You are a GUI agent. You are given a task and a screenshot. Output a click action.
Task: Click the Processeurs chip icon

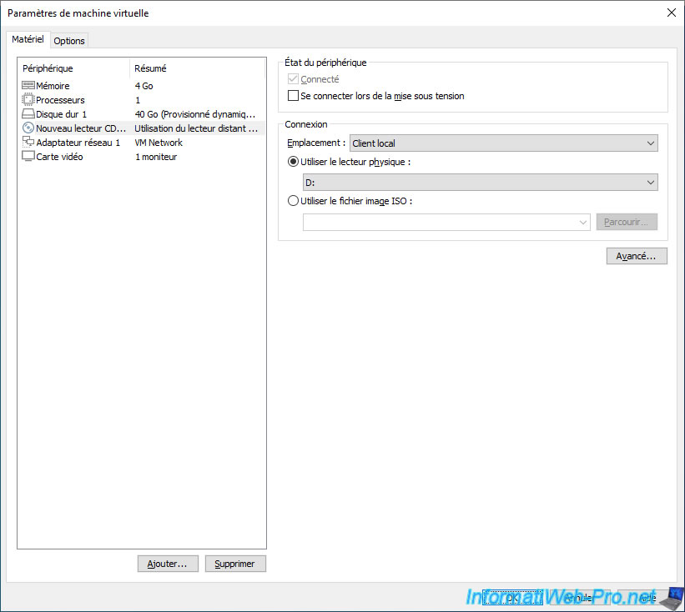click(28, 100)
